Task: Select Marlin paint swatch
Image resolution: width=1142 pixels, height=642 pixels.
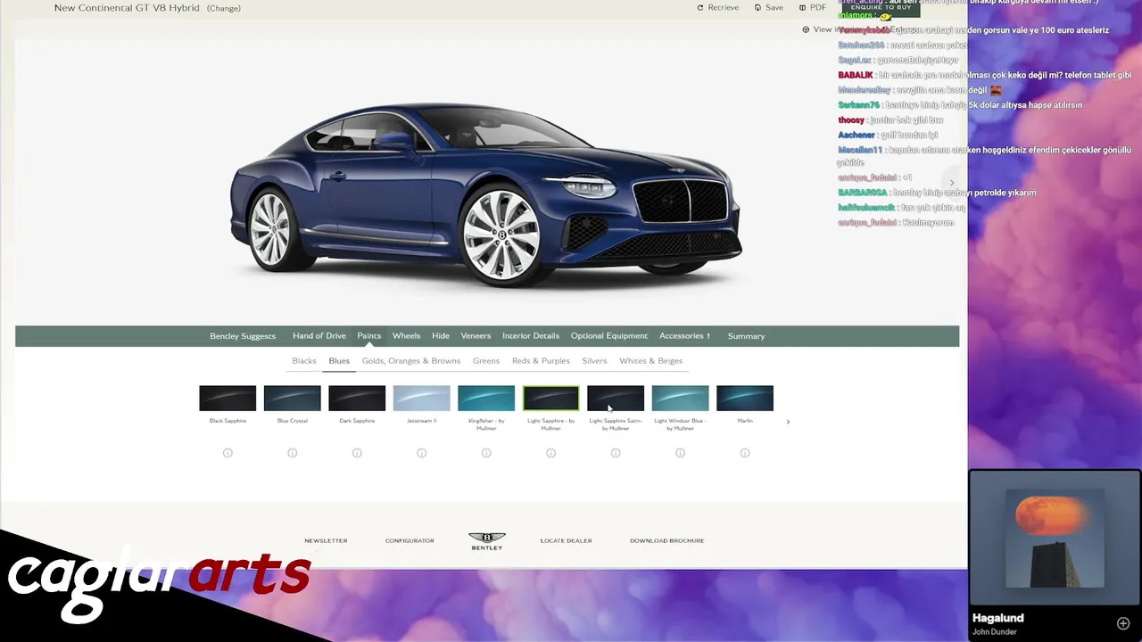Action: 745,399
